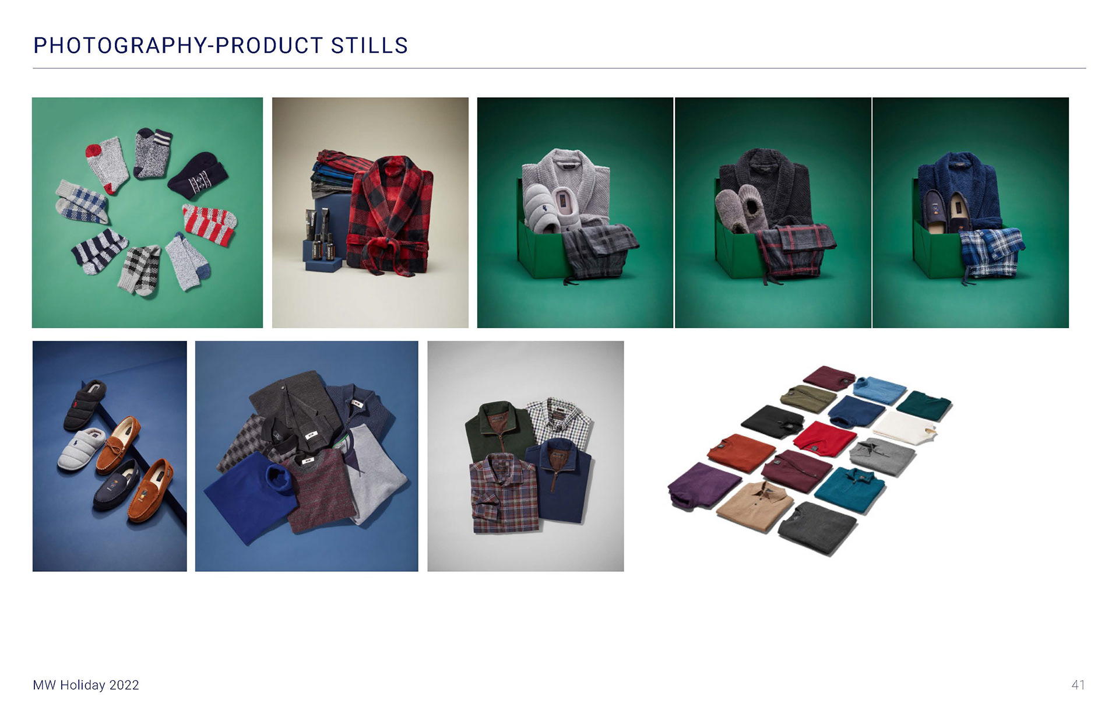The height and width of the screenshot is (724, 1119).
Task: Click the Photography-Product Stills heading
Action: pos(220,45)
